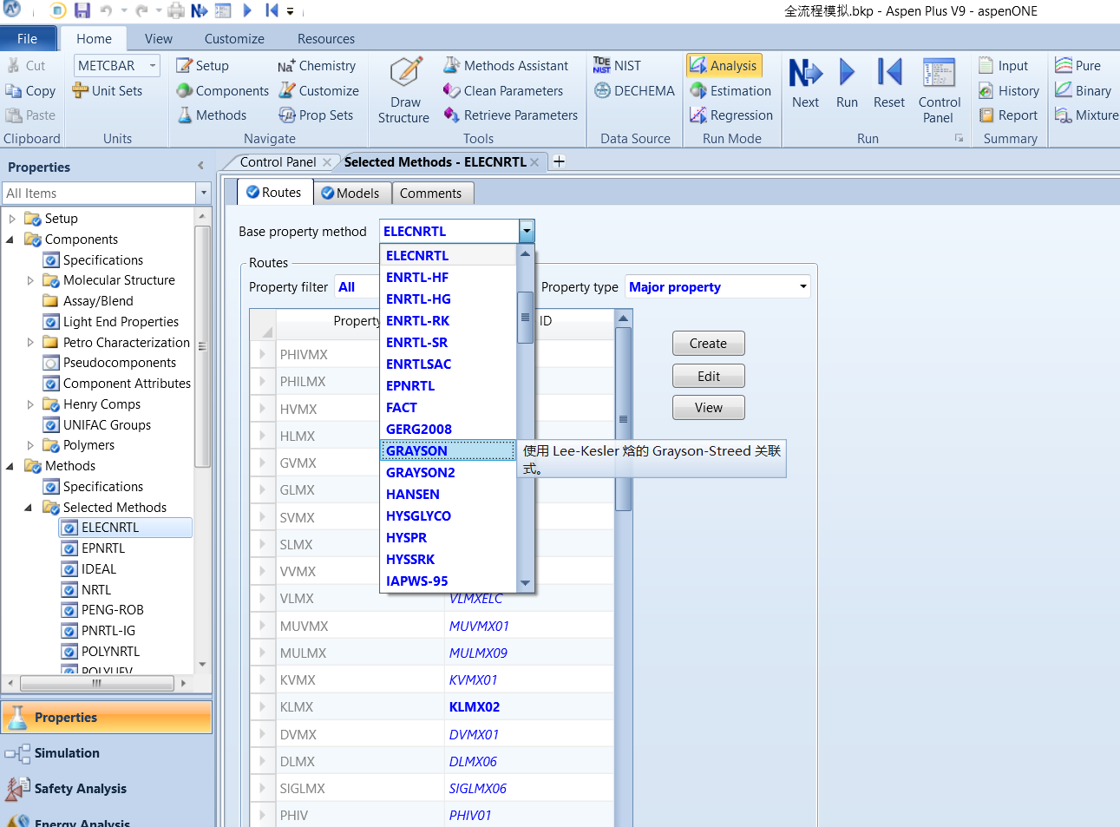Open Methods Assistant

pyautogui.click(x=506, y=65)
